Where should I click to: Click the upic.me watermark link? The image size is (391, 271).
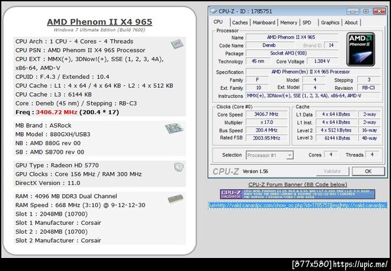360,264
